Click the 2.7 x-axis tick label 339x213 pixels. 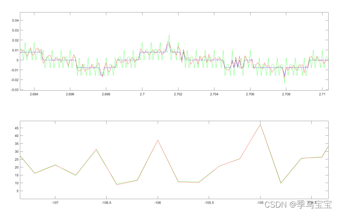tap(142, 94)
